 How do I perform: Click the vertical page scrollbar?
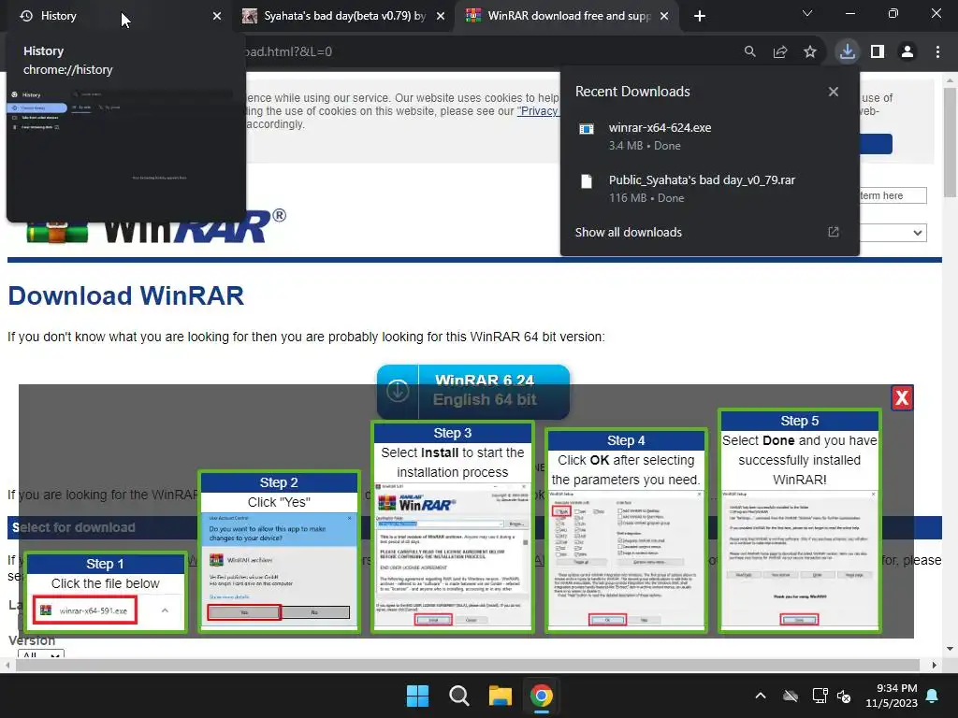point(951,143)
